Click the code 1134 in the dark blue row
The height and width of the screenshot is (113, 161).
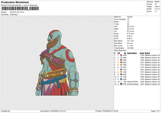(142, 79)
